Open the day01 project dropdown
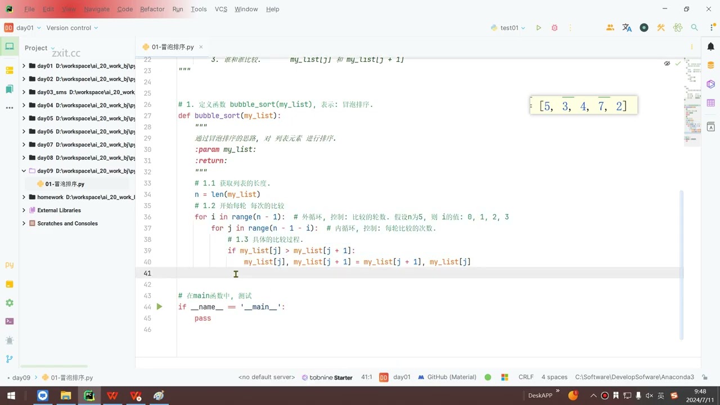720x405 pixels. point(22,28)
